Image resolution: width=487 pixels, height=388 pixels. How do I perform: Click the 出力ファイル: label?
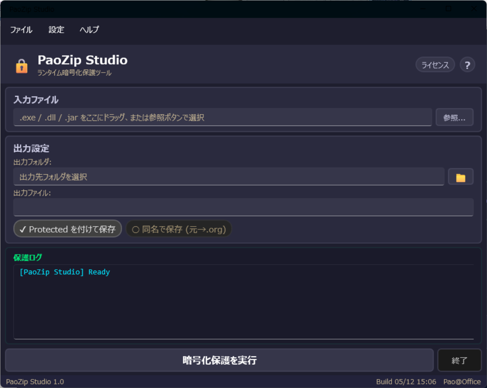[x=32, y=193]
